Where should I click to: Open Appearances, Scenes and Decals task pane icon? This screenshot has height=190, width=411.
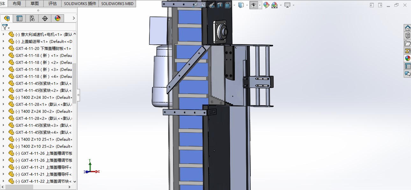407,58
